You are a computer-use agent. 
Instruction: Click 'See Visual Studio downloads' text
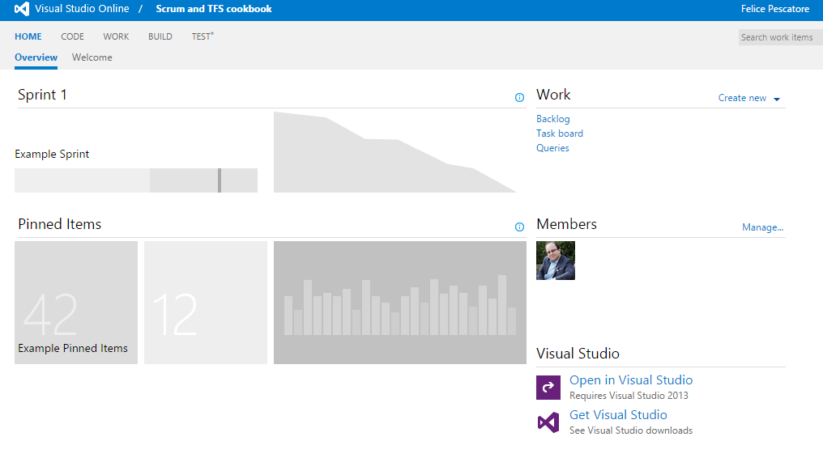(631, 430)
